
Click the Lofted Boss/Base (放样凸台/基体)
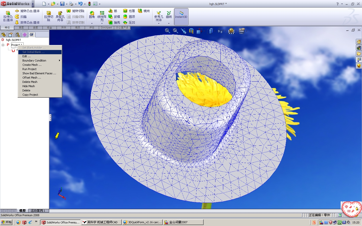[x=27, y=22]
